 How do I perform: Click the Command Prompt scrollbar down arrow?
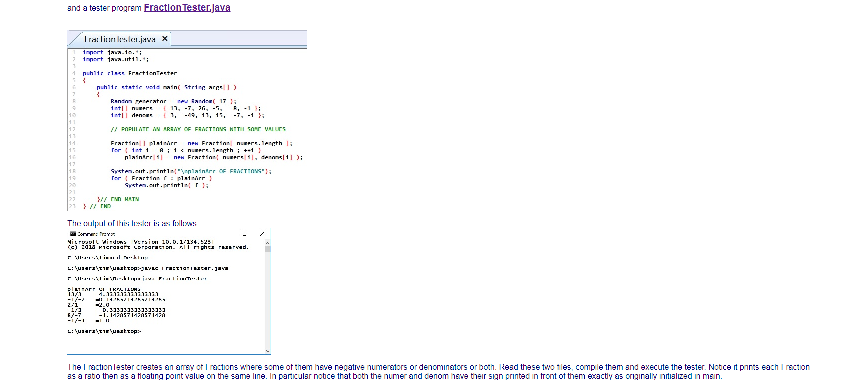pos(268,351)
